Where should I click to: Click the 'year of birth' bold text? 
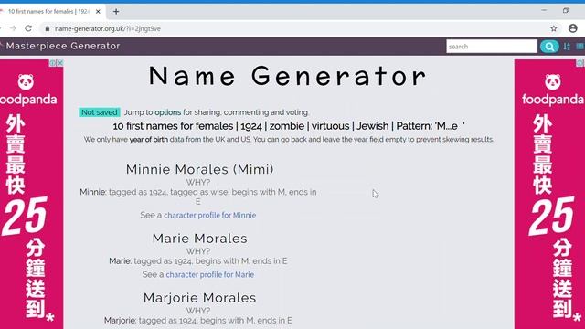(x=148, y=140)
